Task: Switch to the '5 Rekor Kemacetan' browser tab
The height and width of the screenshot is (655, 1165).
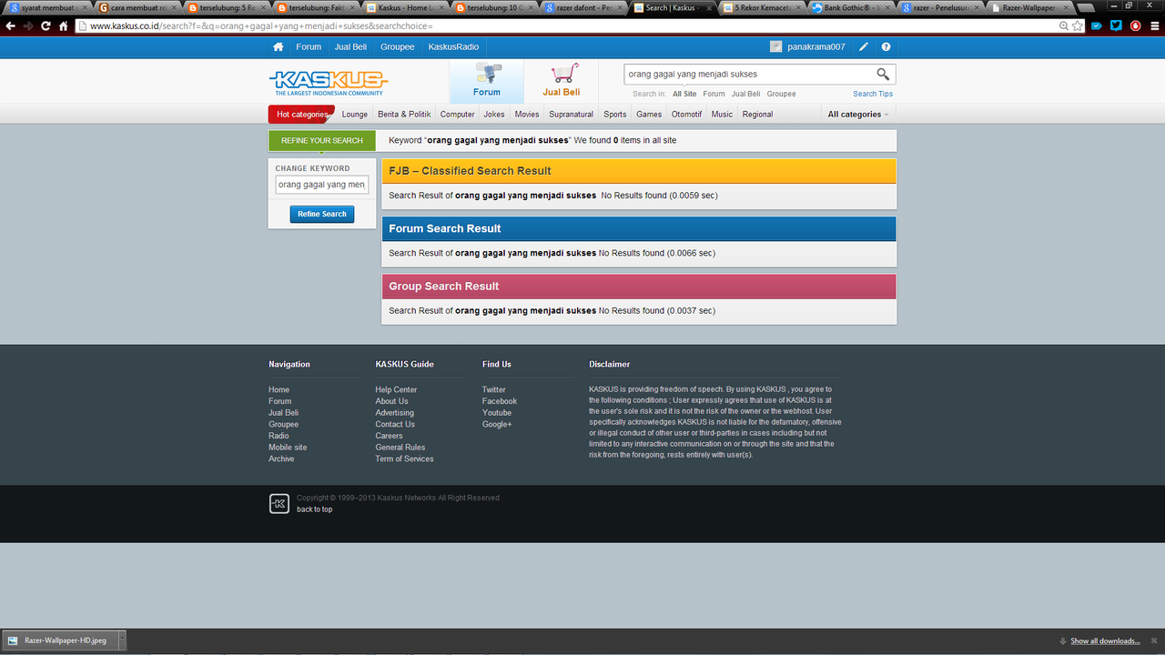Action: click(x=763, y=7)
